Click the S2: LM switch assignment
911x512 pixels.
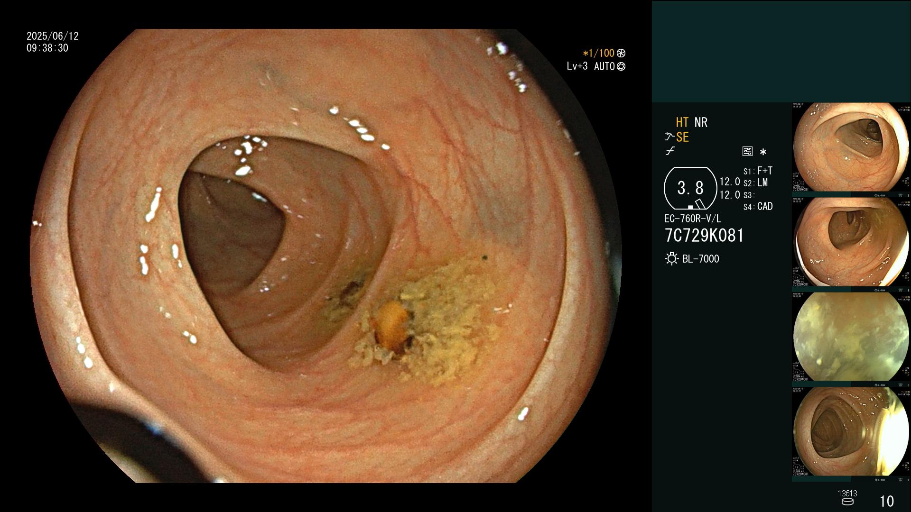[x=755, y=183]
